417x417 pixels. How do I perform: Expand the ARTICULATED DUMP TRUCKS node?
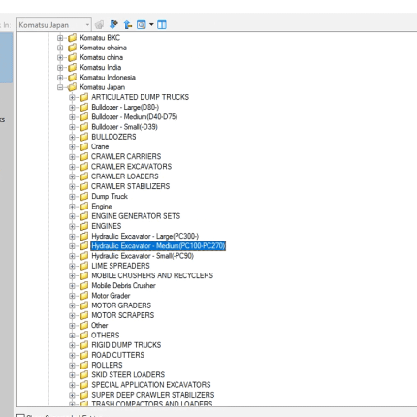[x=72, y=97]
